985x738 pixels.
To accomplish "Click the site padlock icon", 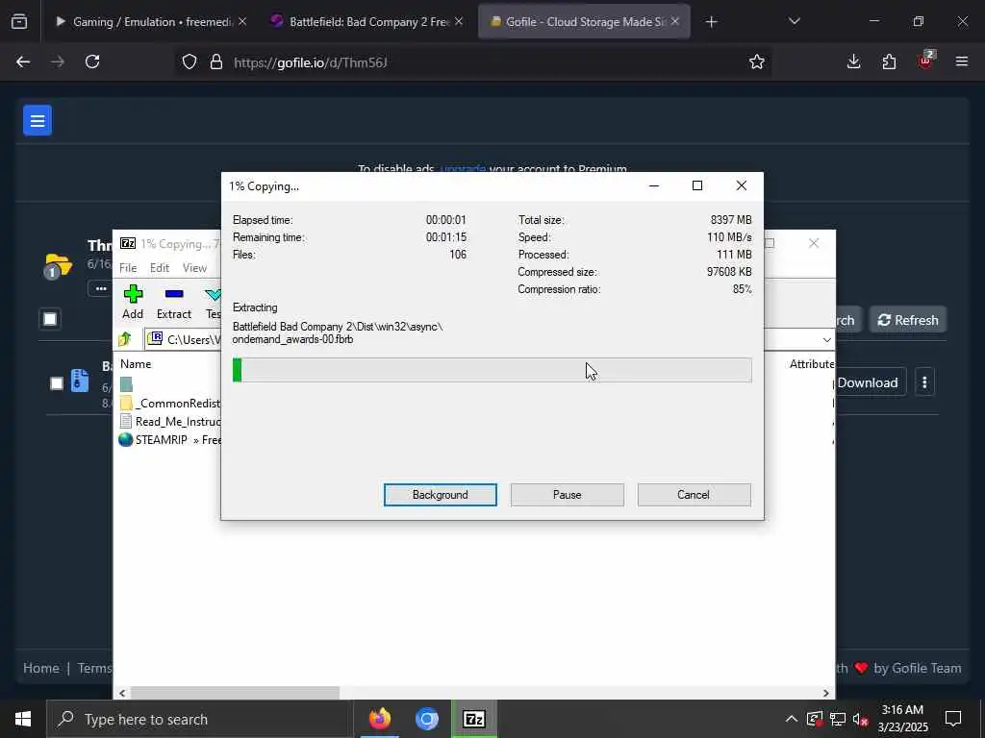I will tap(216, 61).
